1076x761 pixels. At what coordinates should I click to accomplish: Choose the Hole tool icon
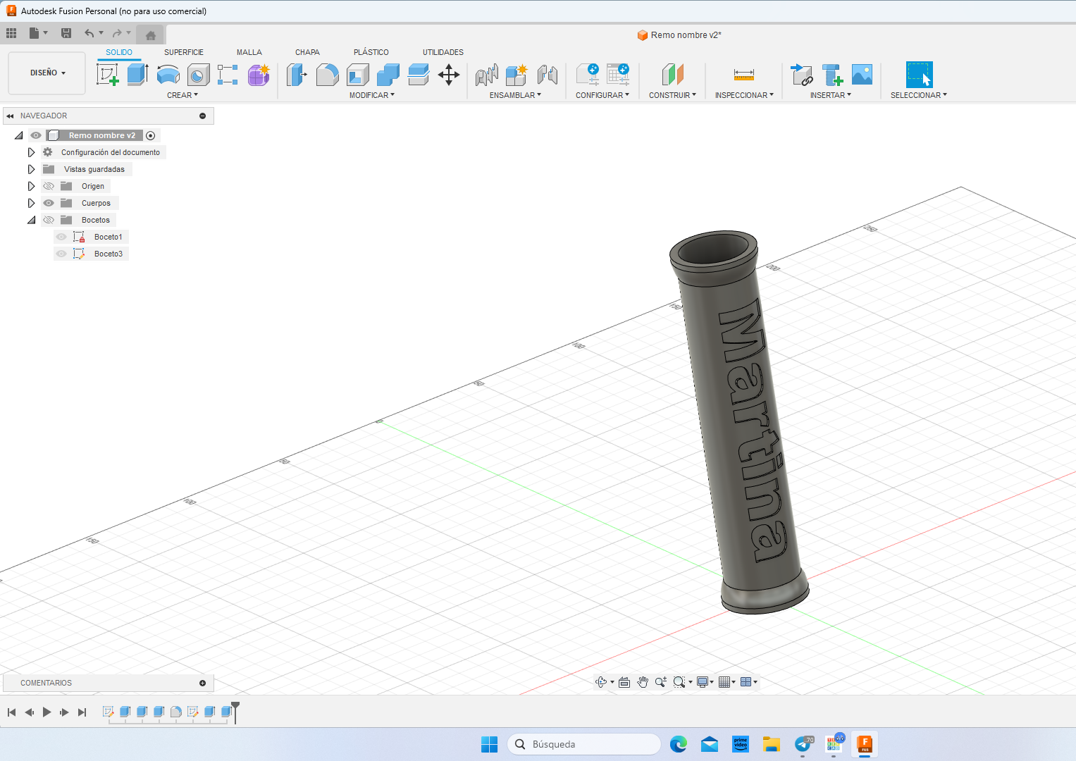point(198,75)
